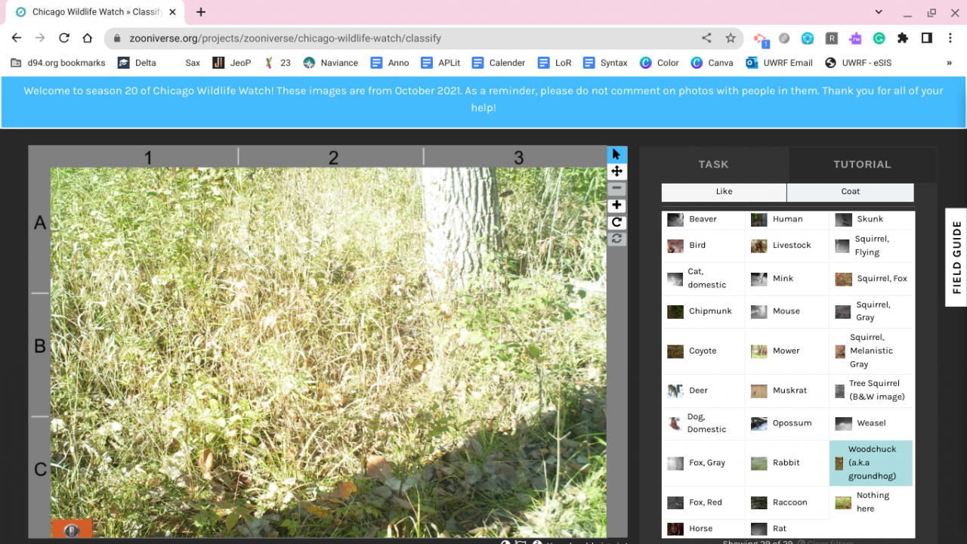Image resolution: width=967 pixels, height=544 pixels.
Task: Select the pointer tool above the photo tools
Action: coord(616,154)
